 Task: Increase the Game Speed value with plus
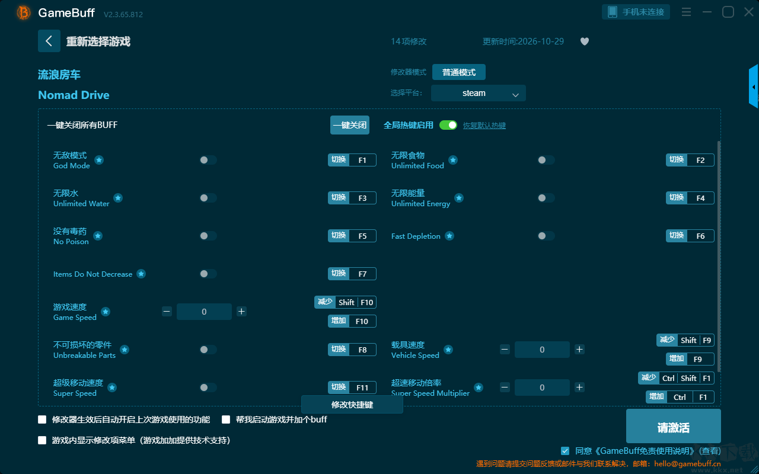[241, 312]
